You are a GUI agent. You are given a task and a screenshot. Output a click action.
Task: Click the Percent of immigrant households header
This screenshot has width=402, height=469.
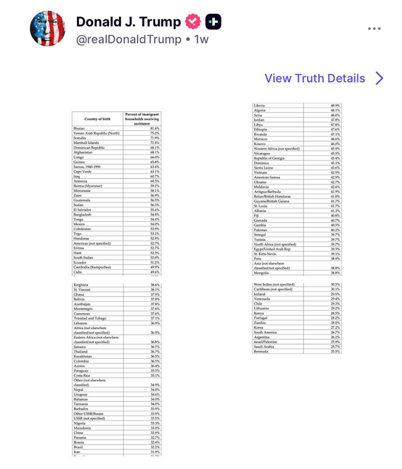coord(142,119)
